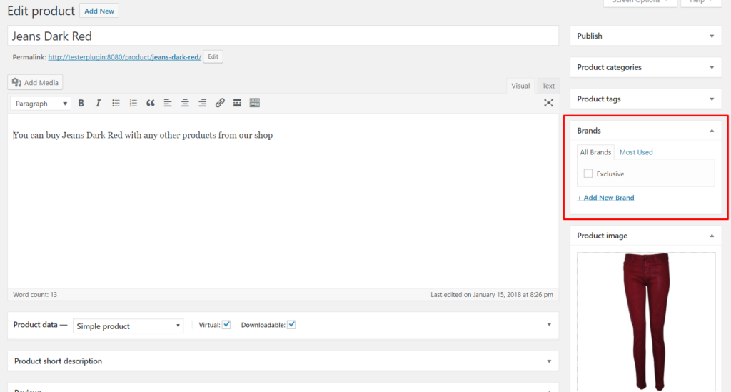This screenshot has height=392, width=731.
Task: Click the Add Media button
Action: pyautogui.click(x=36, y=83)
